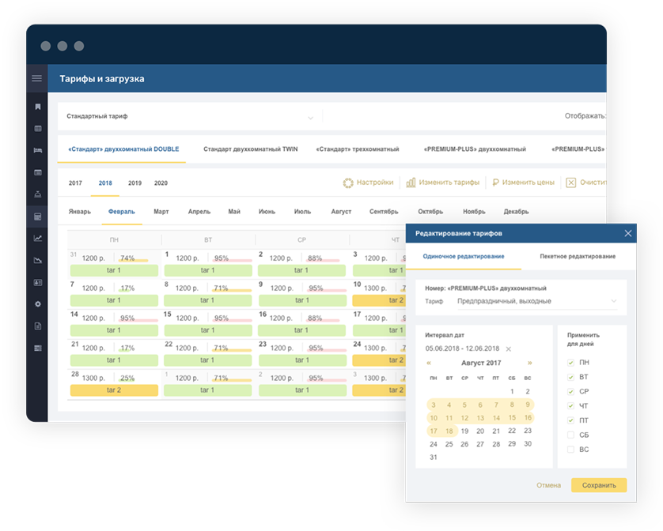Uncheck the ПН day checkbox
Screen dimensions: 663x531
coord(571,363)
